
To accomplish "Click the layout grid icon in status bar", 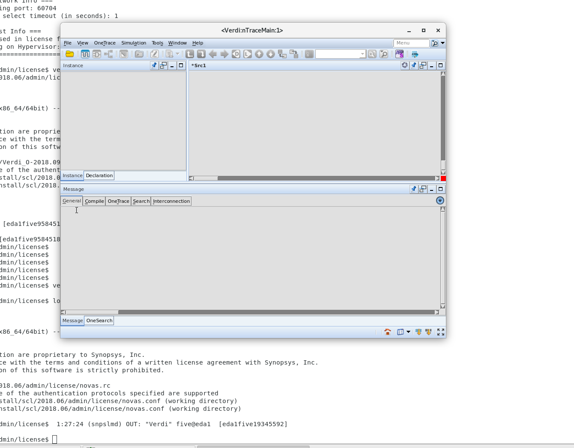I will (x=401, y=332).
